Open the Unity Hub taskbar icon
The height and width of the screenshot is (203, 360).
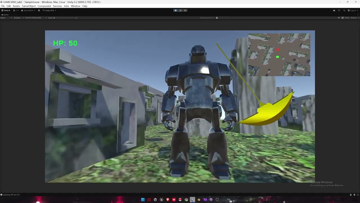pos(155,200)
